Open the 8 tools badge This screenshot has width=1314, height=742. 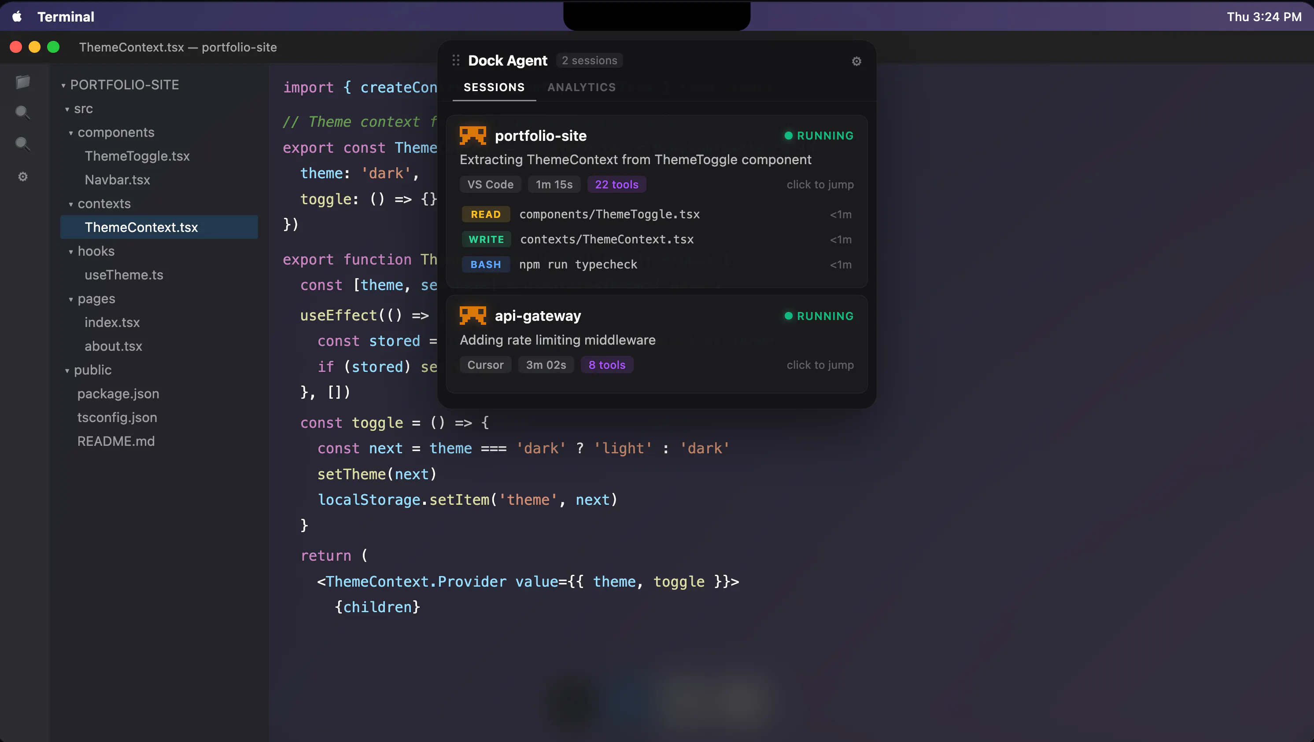pos(607,365)
